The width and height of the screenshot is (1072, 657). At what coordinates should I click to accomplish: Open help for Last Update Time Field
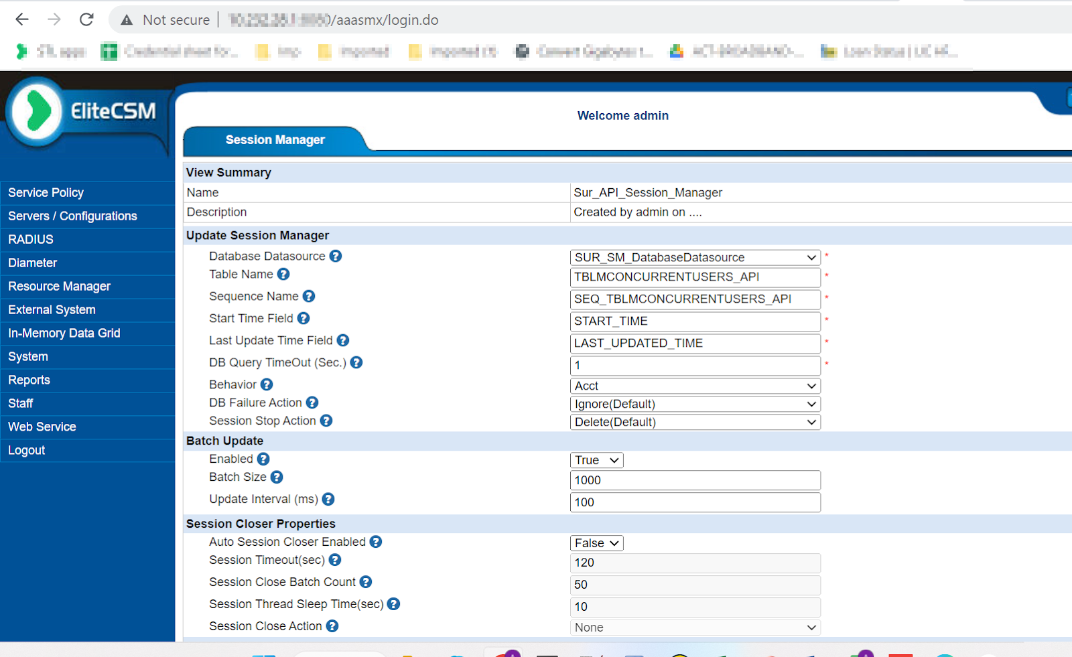(x=343, y=340)
